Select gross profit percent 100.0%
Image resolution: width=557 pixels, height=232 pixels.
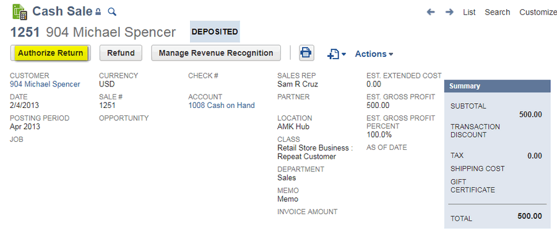379,135
